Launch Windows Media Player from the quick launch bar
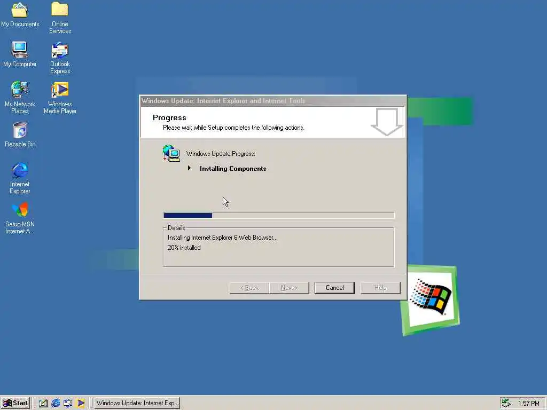This screenshot has height=410, width=547. [81, 403]
